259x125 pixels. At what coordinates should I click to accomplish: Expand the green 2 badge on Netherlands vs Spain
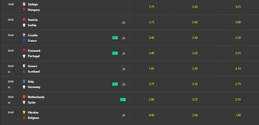pyautogui.click(x=123, y=99)
